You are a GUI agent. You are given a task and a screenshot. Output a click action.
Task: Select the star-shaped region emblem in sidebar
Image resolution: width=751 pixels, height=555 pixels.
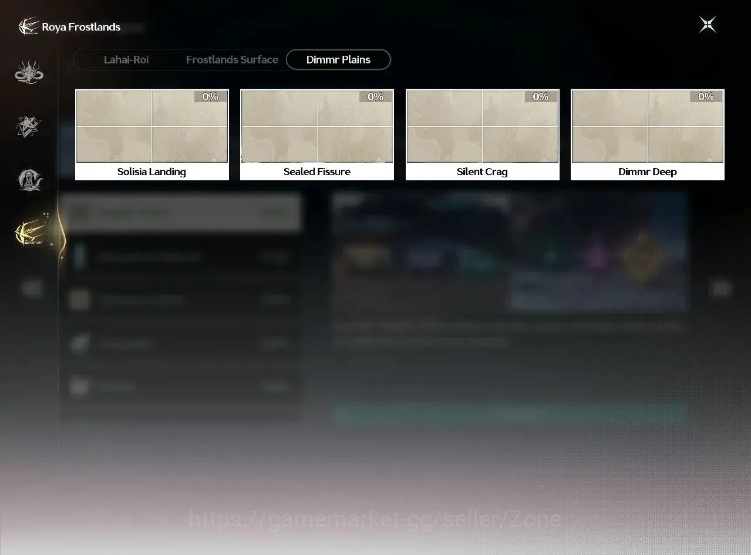29,127
